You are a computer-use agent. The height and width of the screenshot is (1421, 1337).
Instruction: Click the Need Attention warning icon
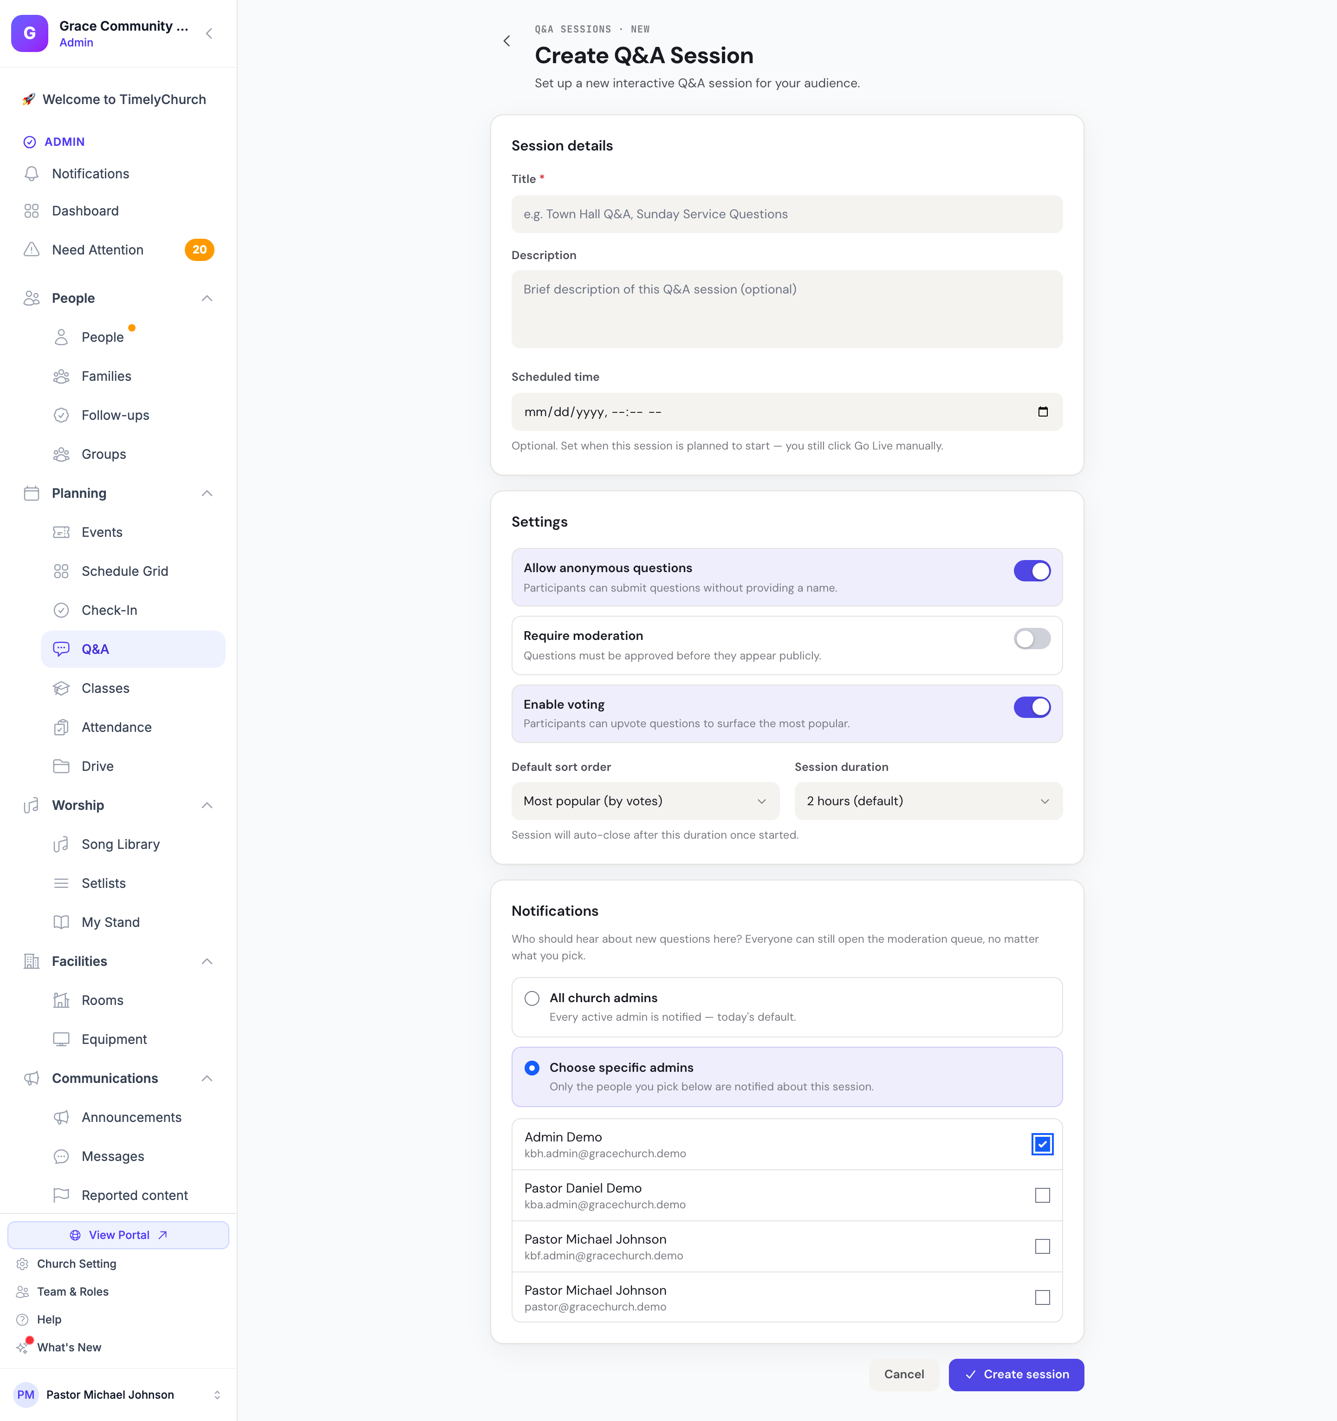(32, 249)
